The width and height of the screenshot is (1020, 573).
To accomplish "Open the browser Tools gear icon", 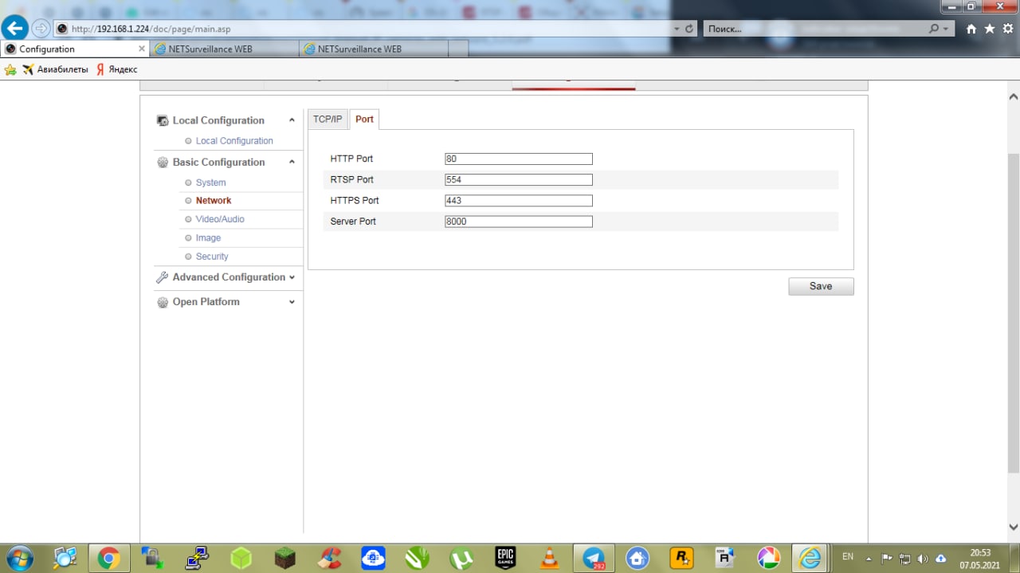I will [1008, 29].
